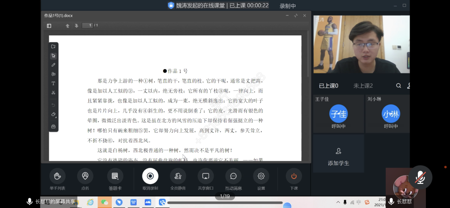
Task: Show hidden system tray icons
Action: click(338, 203)
